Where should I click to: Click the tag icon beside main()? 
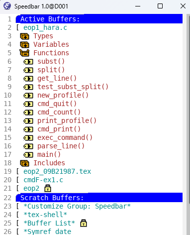click(x=28, y=155)
